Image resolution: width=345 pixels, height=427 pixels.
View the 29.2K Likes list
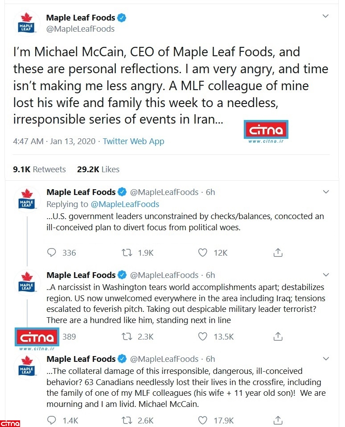click(x=98, y=170)
